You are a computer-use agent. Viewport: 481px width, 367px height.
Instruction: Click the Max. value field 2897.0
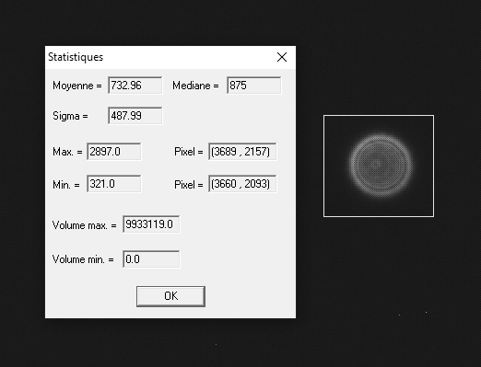(x=114, y=152)
